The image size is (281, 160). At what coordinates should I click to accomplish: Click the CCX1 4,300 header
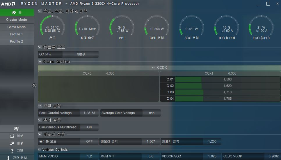pyautogui.click(x=220, y=73)
